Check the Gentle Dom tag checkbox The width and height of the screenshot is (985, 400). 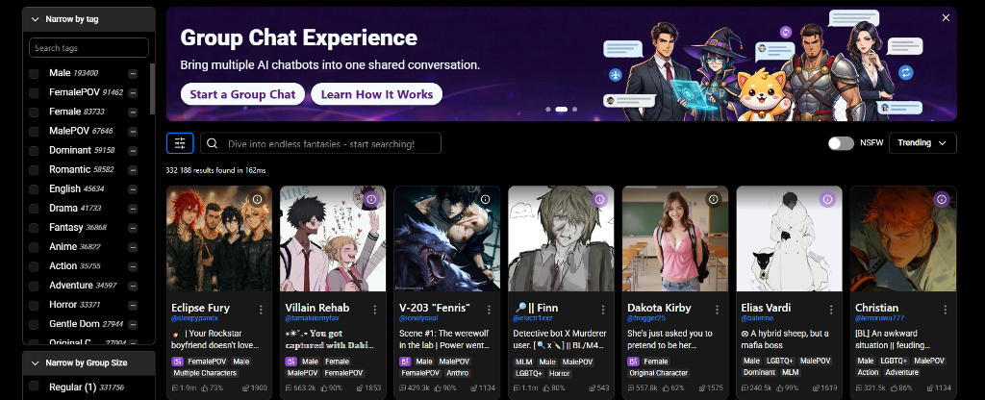point(34,324)
